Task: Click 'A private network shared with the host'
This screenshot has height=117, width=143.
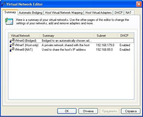Action: 65,45
